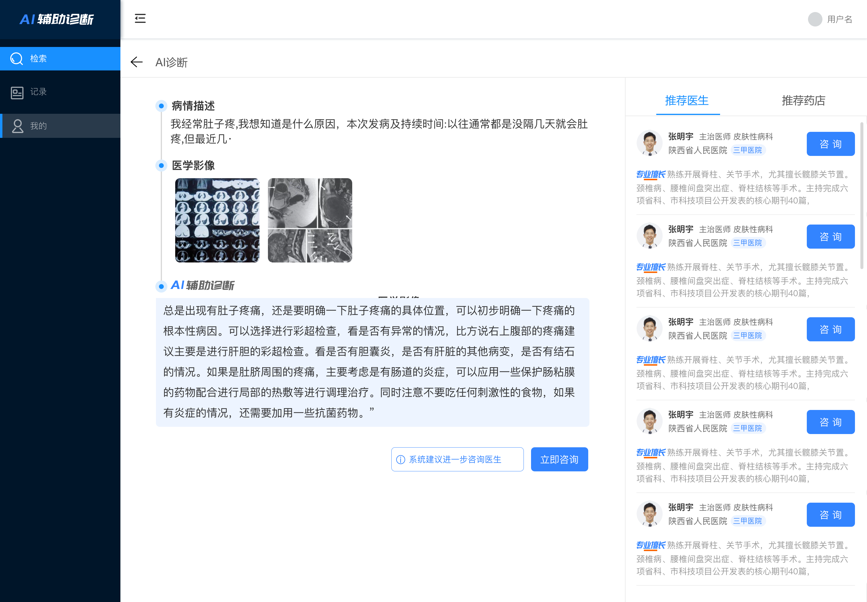This screenshot has width=867, height=602.
Task: Click the name 张明宇 in fourth doctor card
Action: (x=681, y=414)
